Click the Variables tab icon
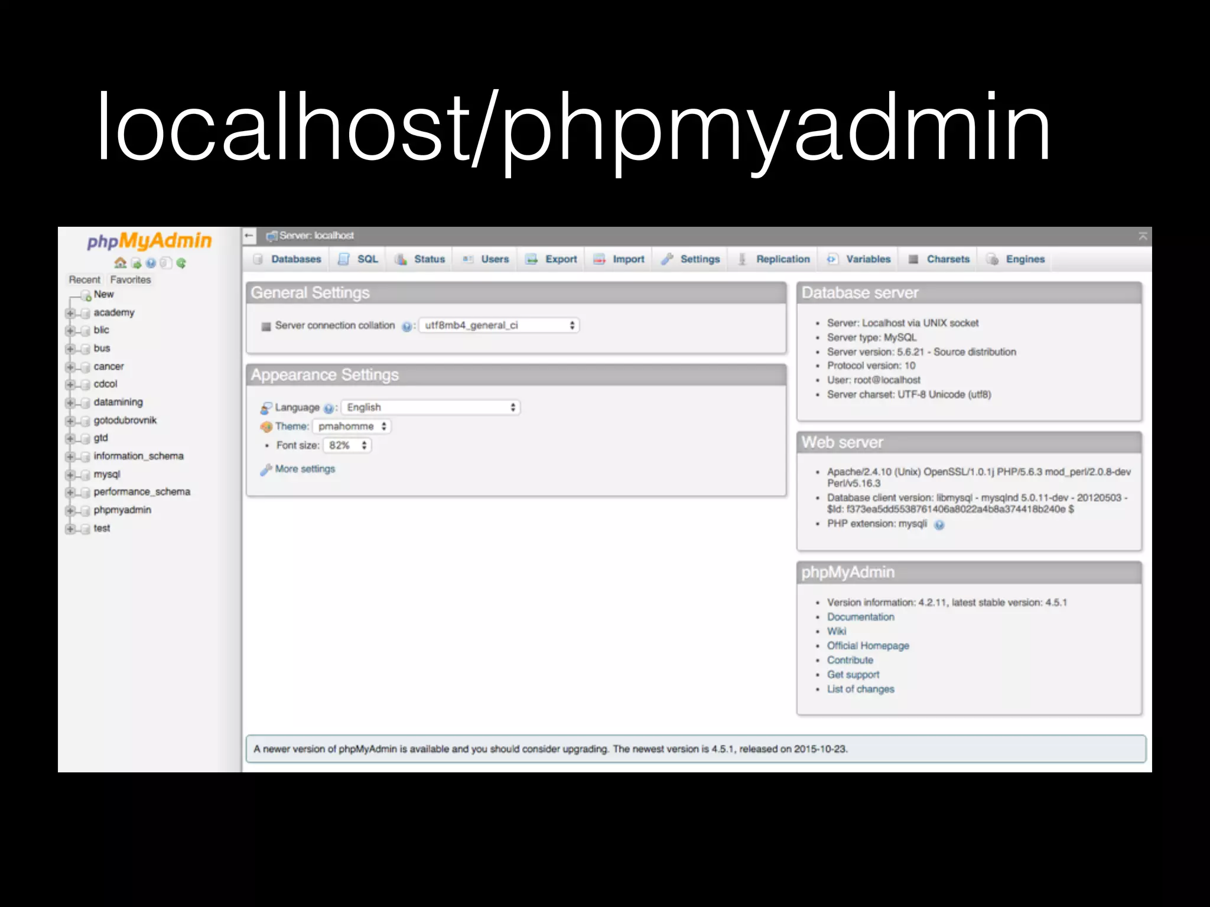 coord(832,259)
